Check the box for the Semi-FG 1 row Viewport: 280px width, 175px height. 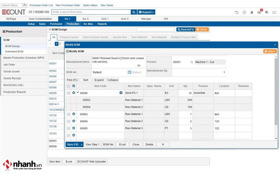(x=68, y=93)
